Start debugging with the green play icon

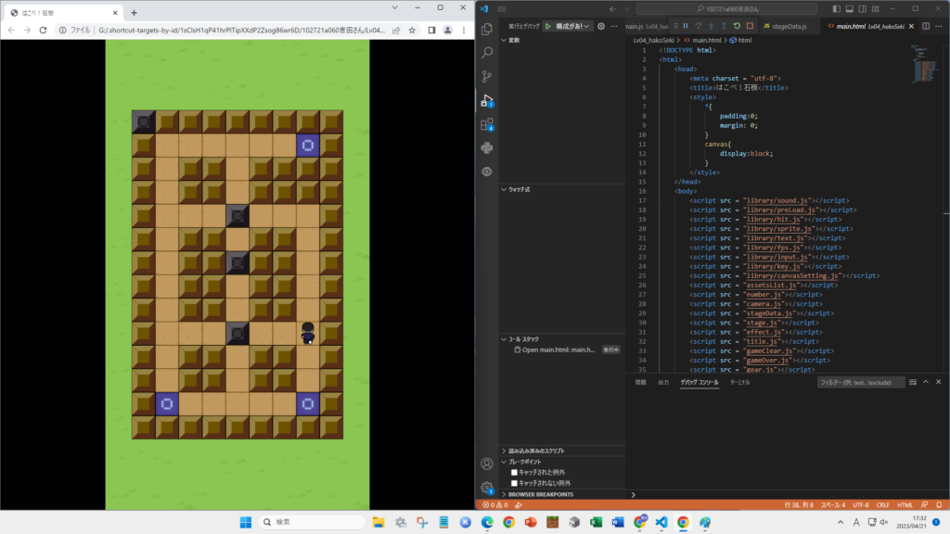tap(547, 26)
